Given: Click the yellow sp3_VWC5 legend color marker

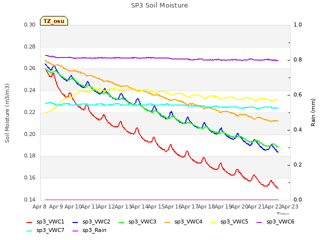Looking at the screenshot, I should coord(213,222).
